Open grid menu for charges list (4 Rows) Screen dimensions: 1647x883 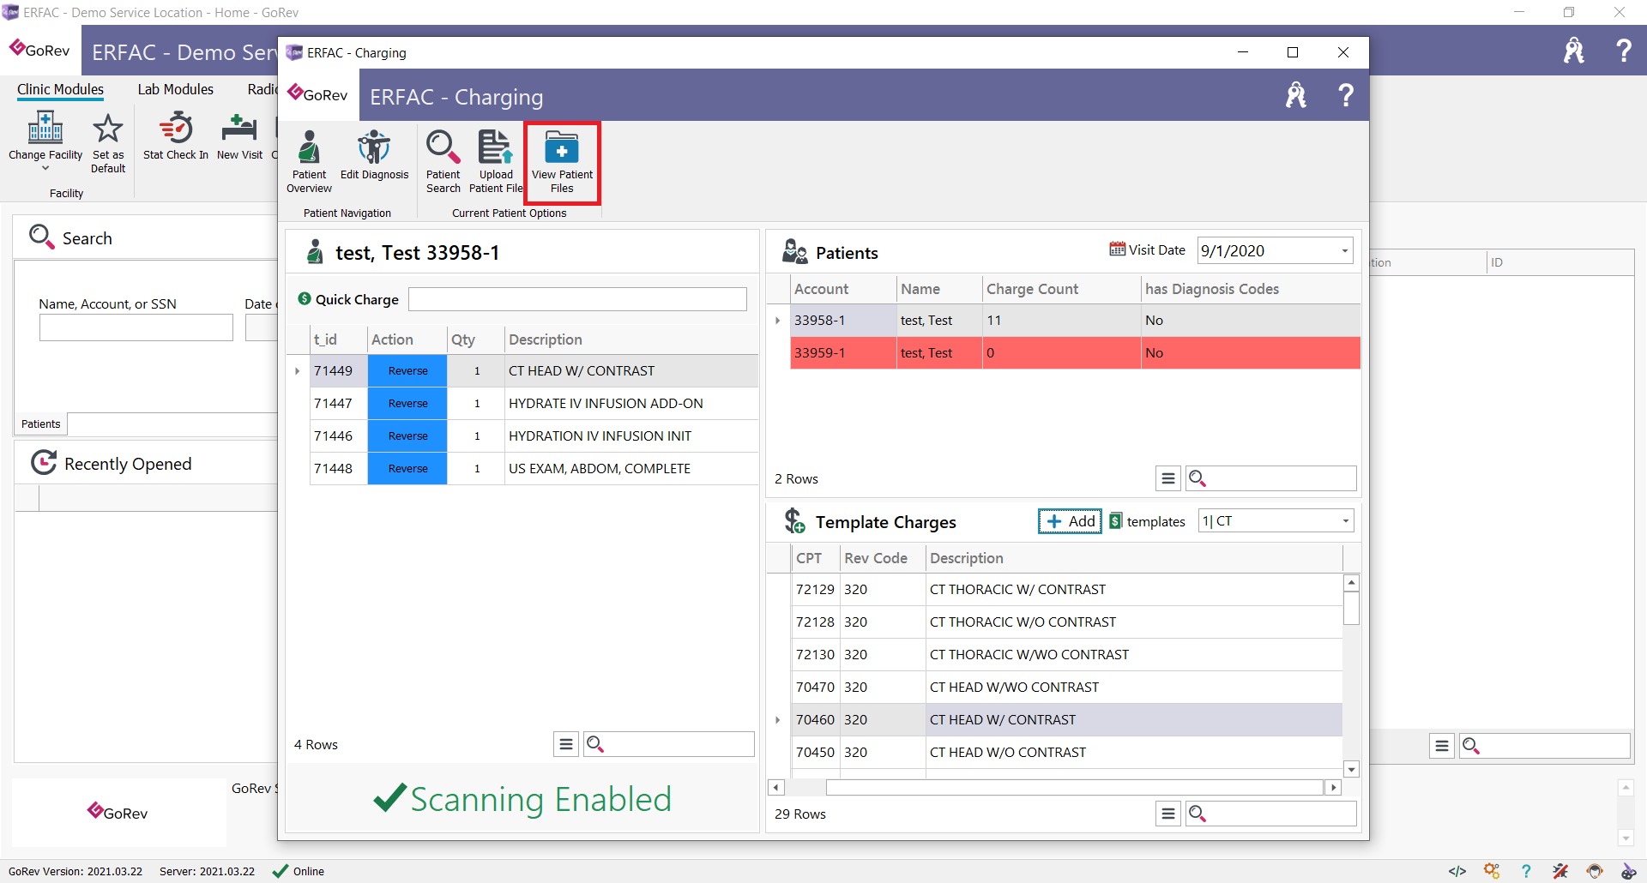[566, 744]
